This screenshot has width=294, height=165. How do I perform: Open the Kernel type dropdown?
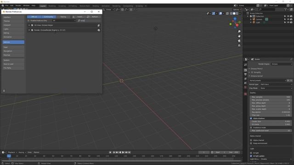[x=276, y=84]
